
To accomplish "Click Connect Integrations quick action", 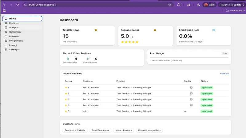I will (149, 130).
